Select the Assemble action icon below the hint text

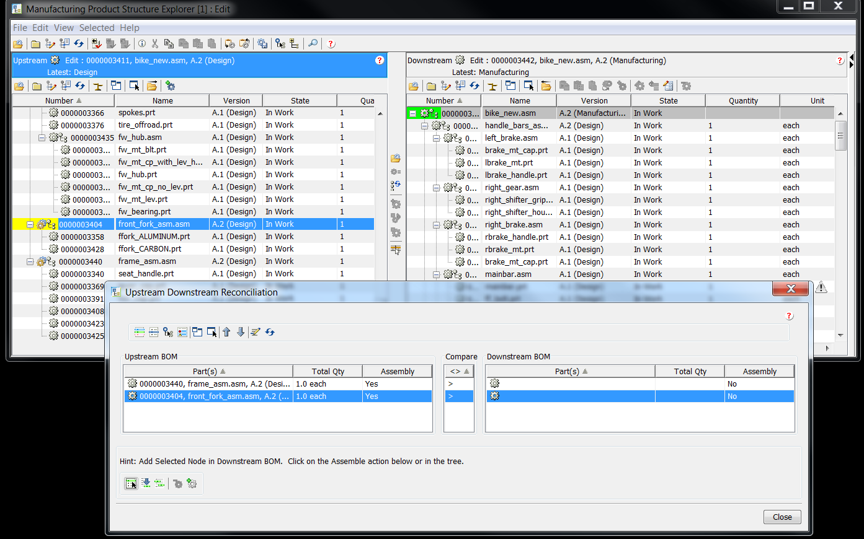[x=131, y=483]
